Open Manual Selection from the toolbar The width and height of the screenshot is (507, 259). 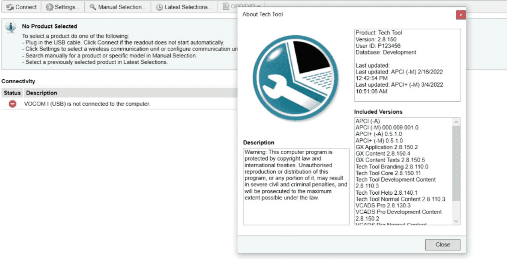[117, 7]
